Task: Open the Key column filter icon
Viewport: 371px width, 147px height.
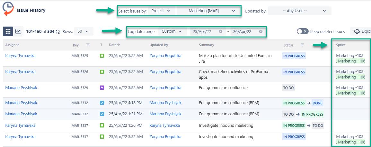Action: (88, 45)
